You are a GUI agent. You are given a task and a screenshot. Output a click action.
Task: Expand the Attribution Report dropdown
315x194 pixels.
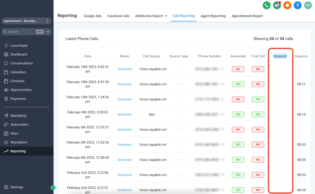tap(151, 16)
